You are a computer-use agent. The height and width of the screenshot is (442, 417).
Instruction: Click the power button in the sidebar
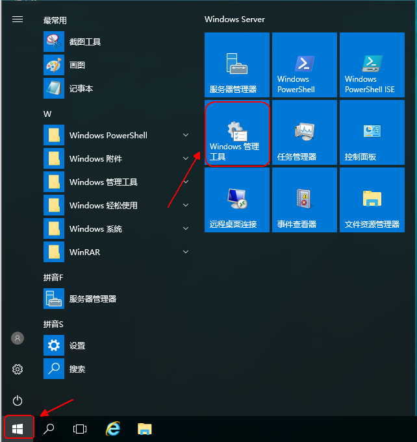coord(18,400)
